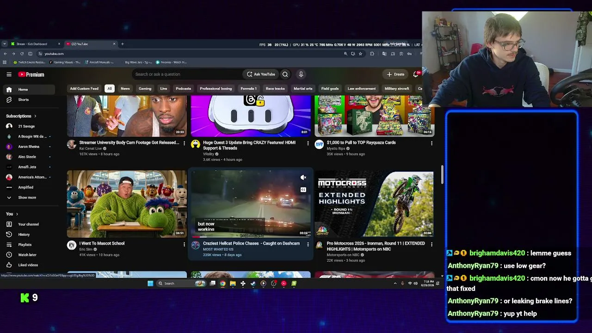The width and height of the screenshot is (592, 333).
Task: Open the YouTube guide hamburger menu
Action: tap(9, 74)
